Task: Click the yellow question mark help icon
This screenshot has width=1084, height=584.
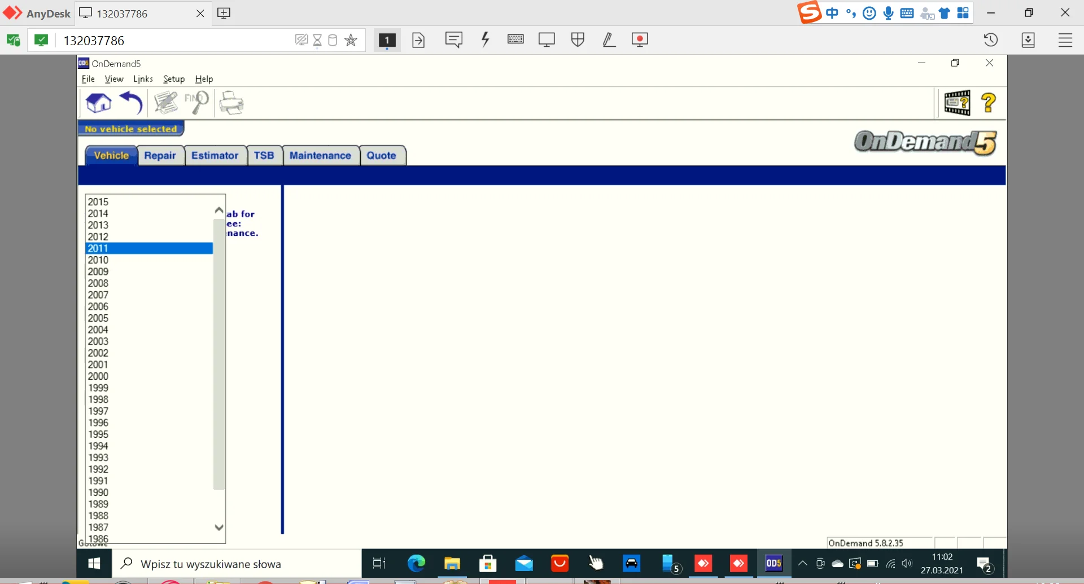Action: (x=989, y=103)
